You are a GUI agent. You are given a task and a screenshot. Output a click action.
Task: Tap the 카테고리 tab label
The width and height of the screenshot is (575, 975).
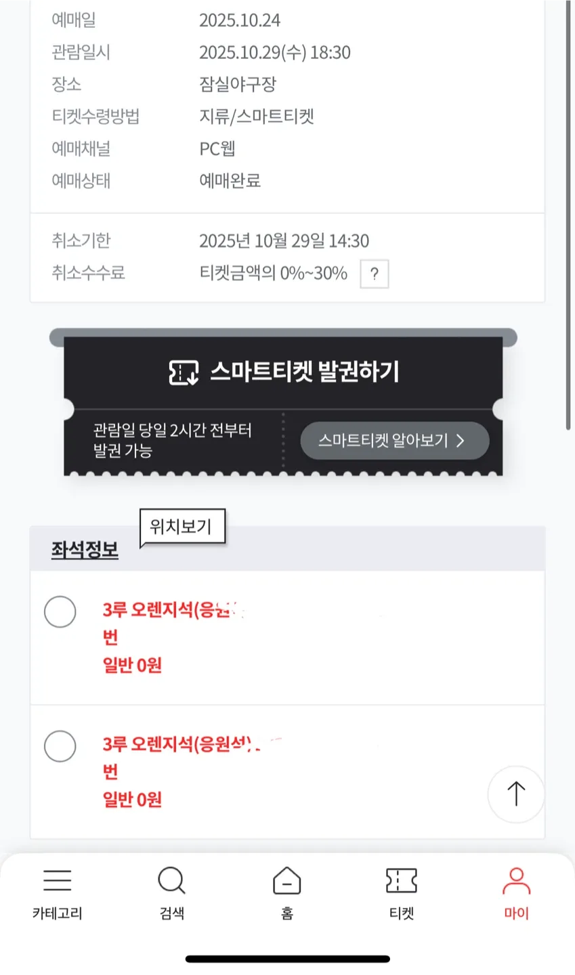point(57,913)
